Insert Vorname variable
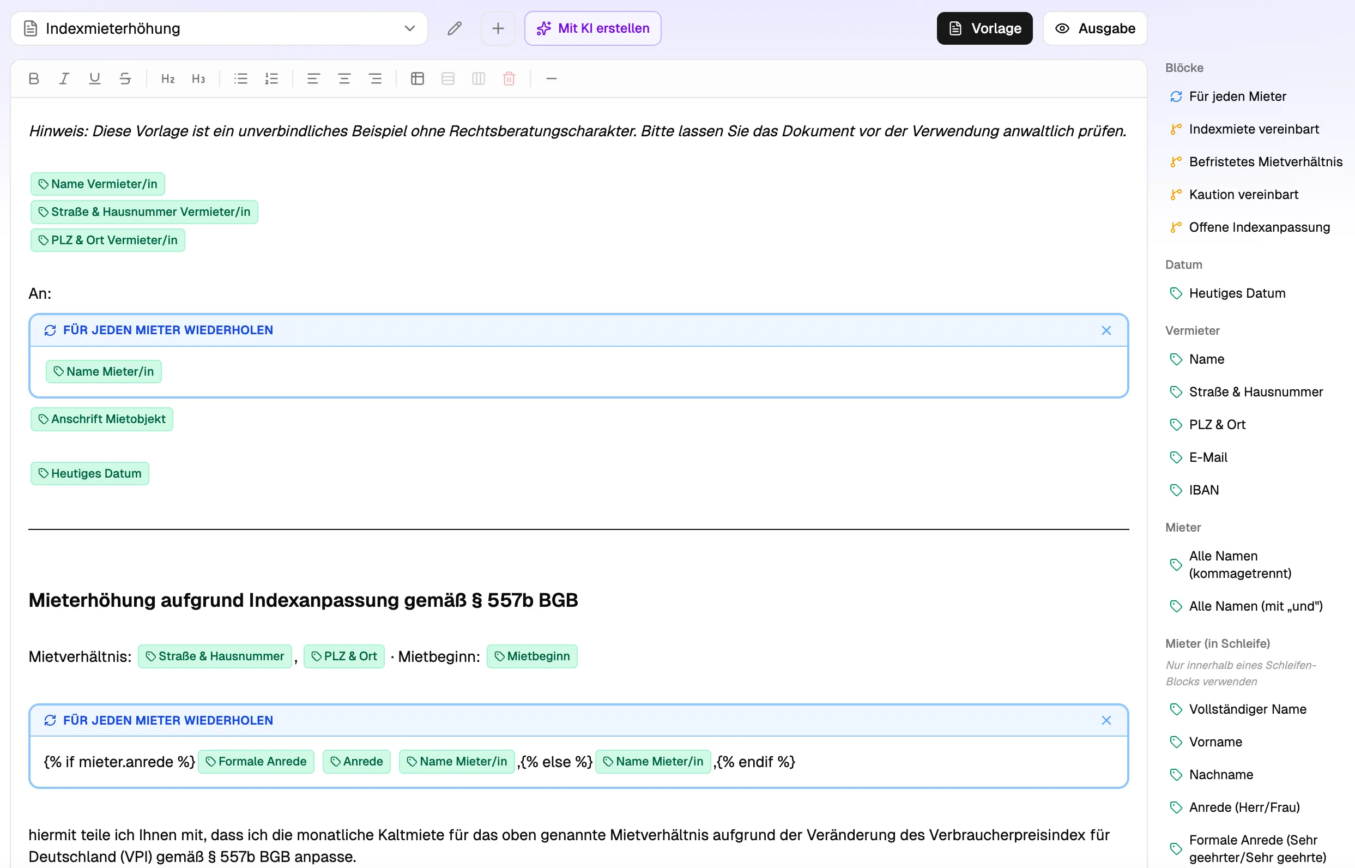The image size is (1355, 868). click(1206, 742)
